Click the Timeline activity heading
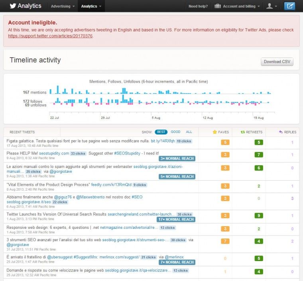The height and width of the screenshot is (281, 303). 35,60
